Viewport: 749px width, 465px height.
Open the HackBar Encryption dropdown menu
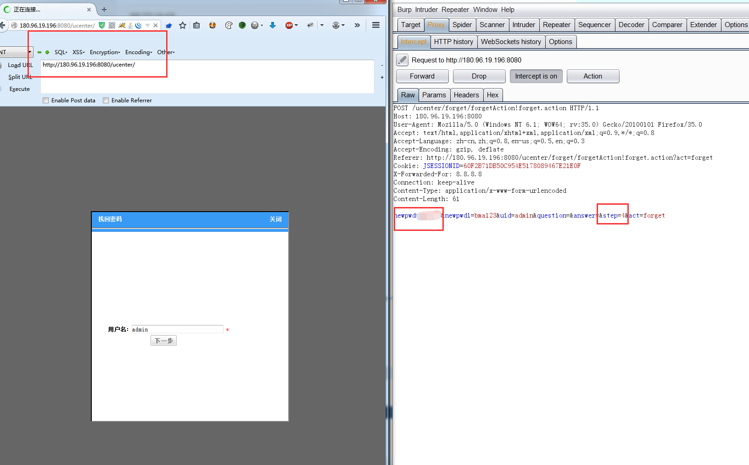click(105, 52)
